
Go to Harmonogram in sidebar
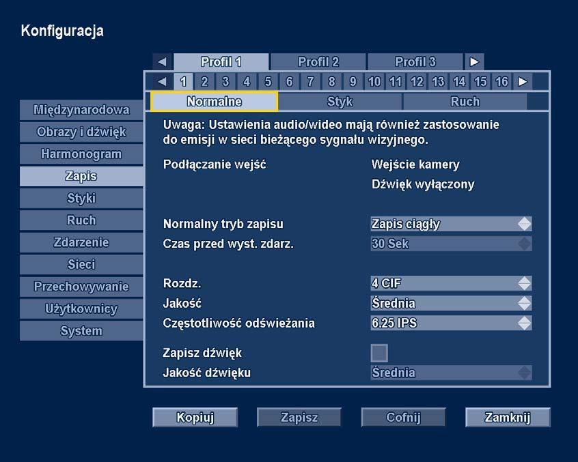tap(81, 154)
